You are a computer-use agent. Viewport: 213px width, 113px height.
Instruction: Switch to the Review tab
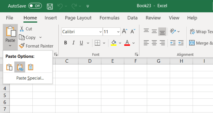click(153, 18)
